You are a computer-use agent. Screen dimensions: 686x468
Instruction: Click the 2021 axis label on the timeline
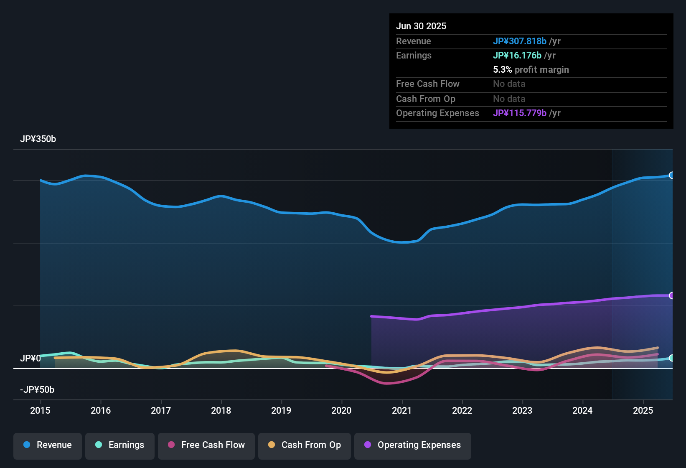pos(401,411)
